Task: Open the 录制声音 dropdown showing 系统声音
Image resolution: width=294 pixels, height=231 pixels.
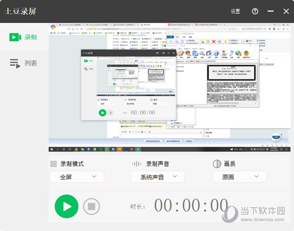Action: (157, 177)
